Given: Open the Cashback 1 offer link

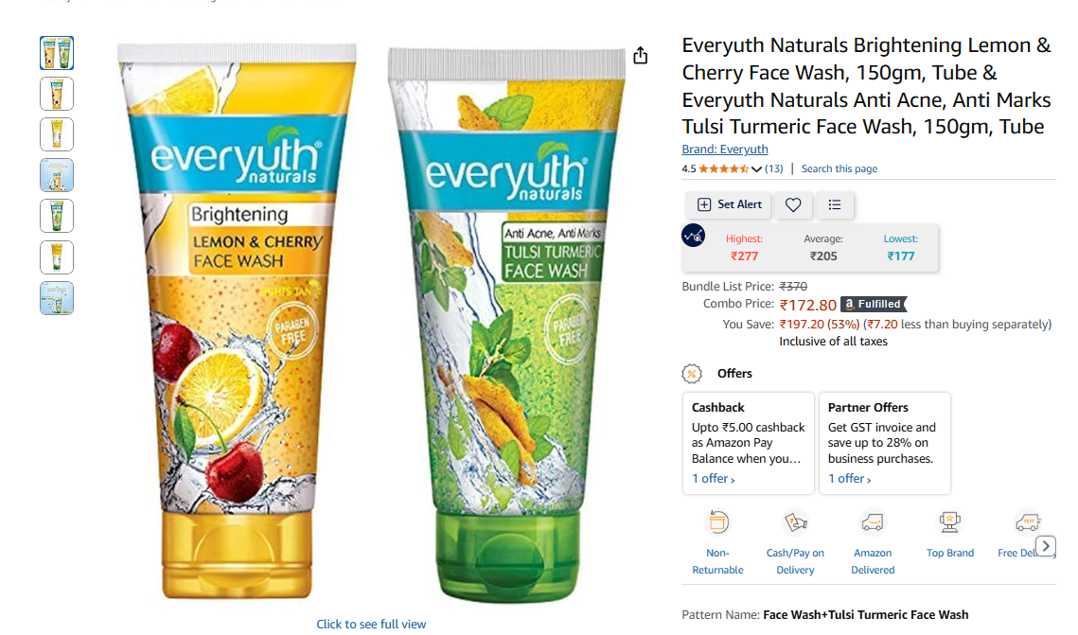Looking at the screenshot, I should click(713, 479).
